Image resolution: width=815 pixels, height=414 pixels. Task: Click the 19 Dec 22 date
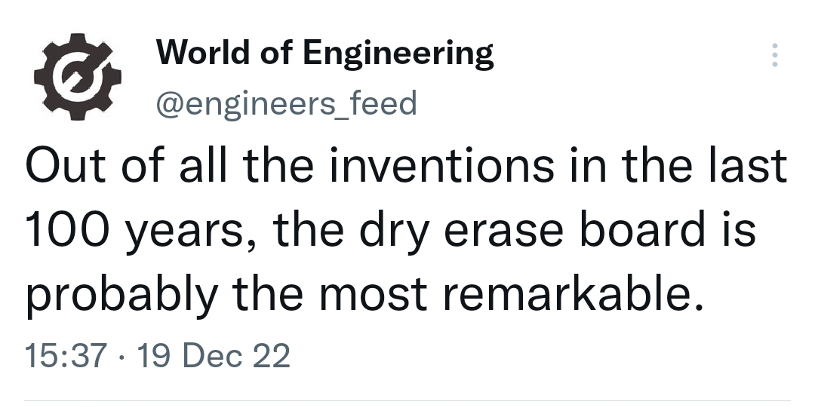pos(215,355)
